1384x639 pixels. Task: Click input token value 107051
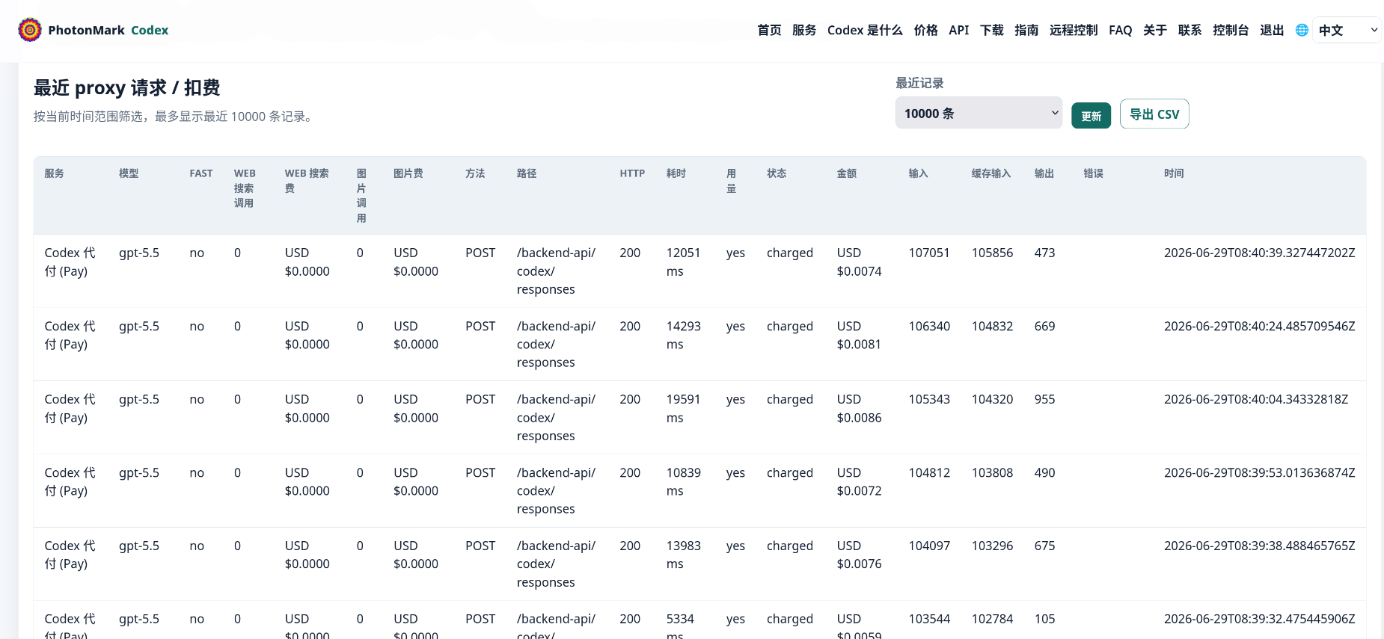[929, 253]
